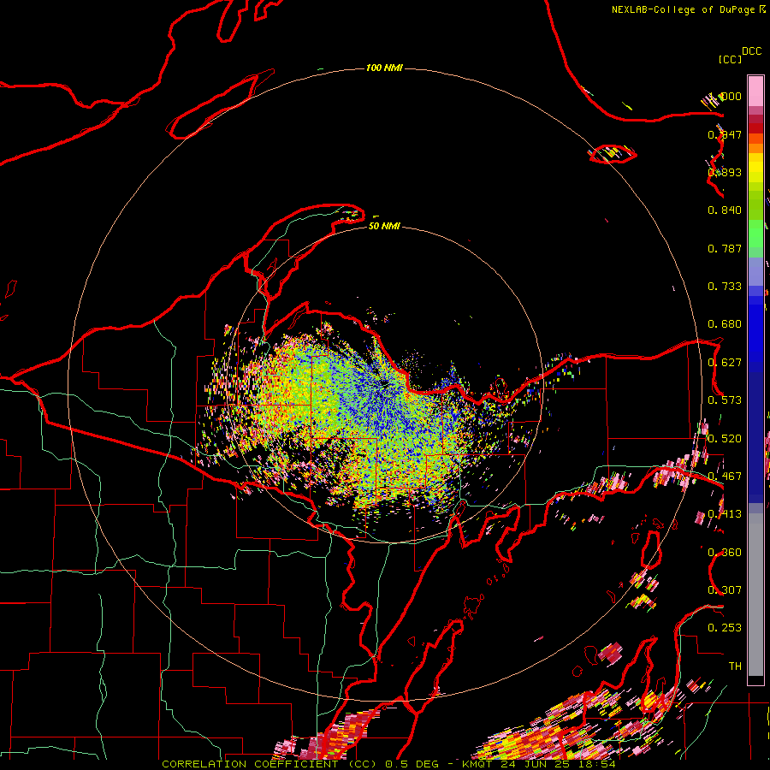
Task: Pick the pink band at top of color bar
Action: (755, 91)
